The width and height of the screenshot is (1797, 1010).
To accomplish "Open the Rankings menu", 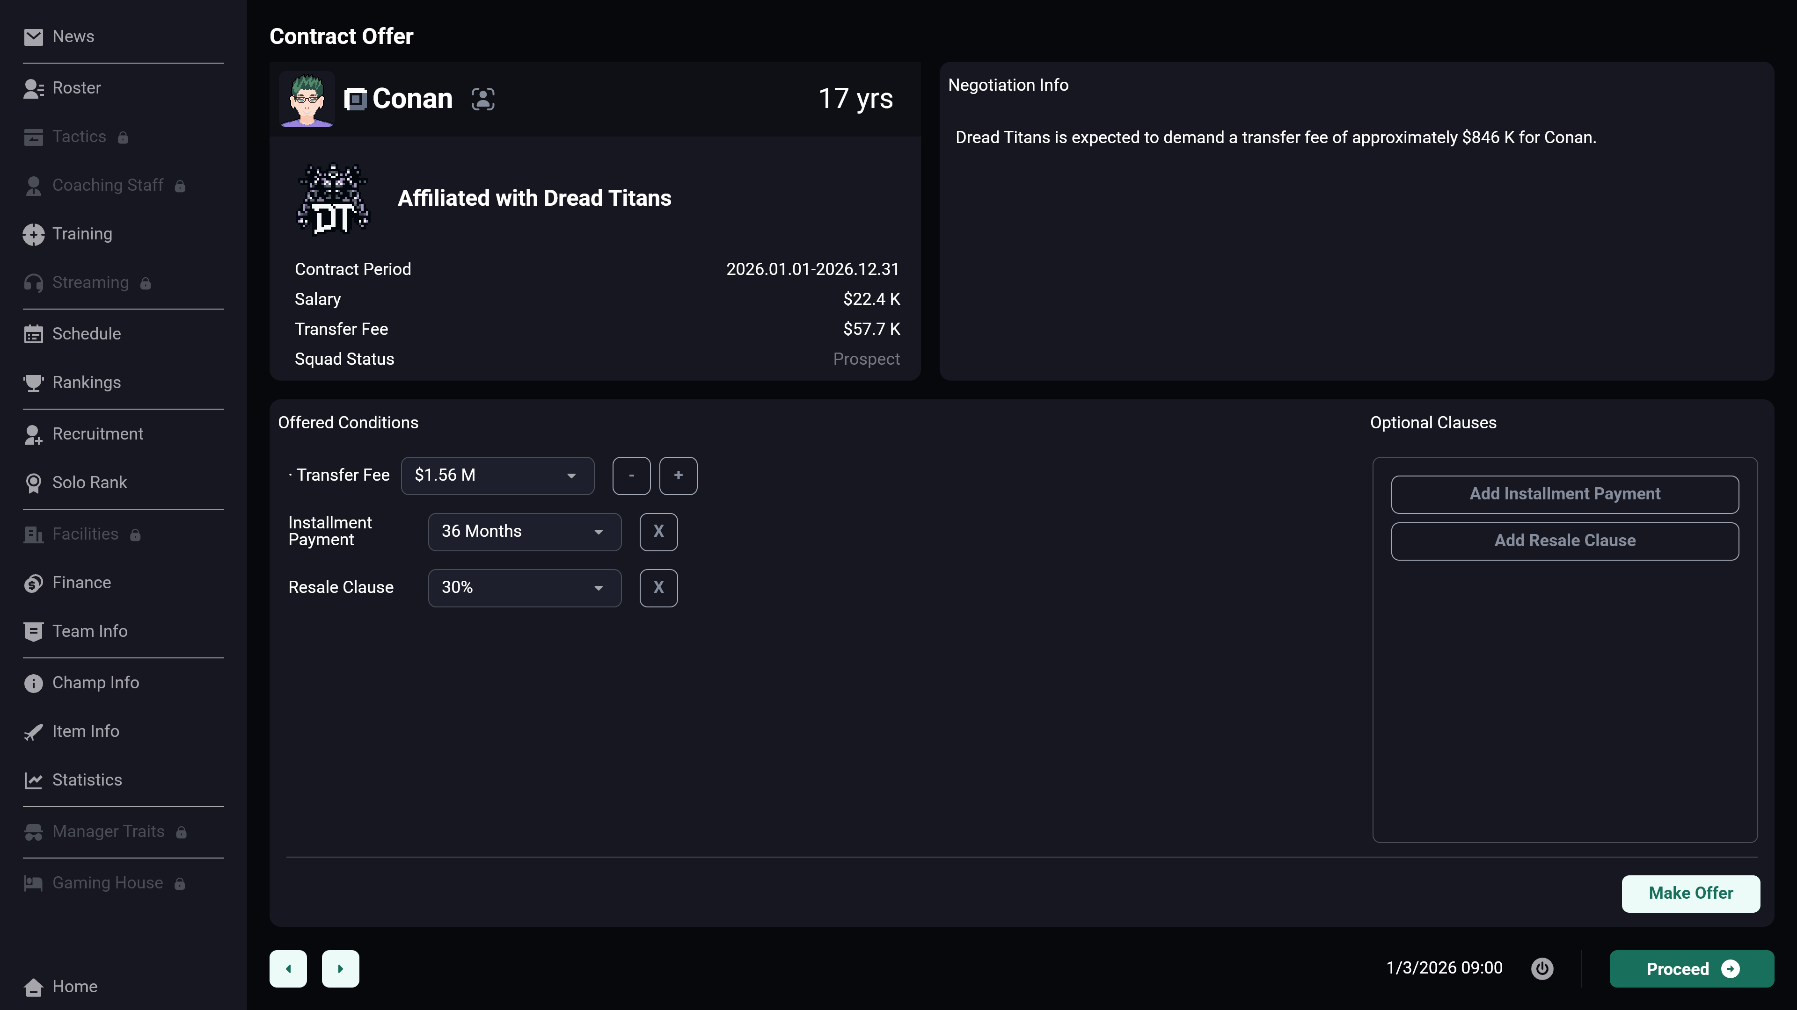I will (x=87, y=382).
